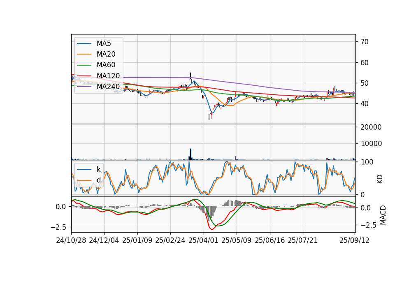The width and height of the screenshot is (395, 283).
Task: Click the volume axis value 20000
Action: [371, 127]
